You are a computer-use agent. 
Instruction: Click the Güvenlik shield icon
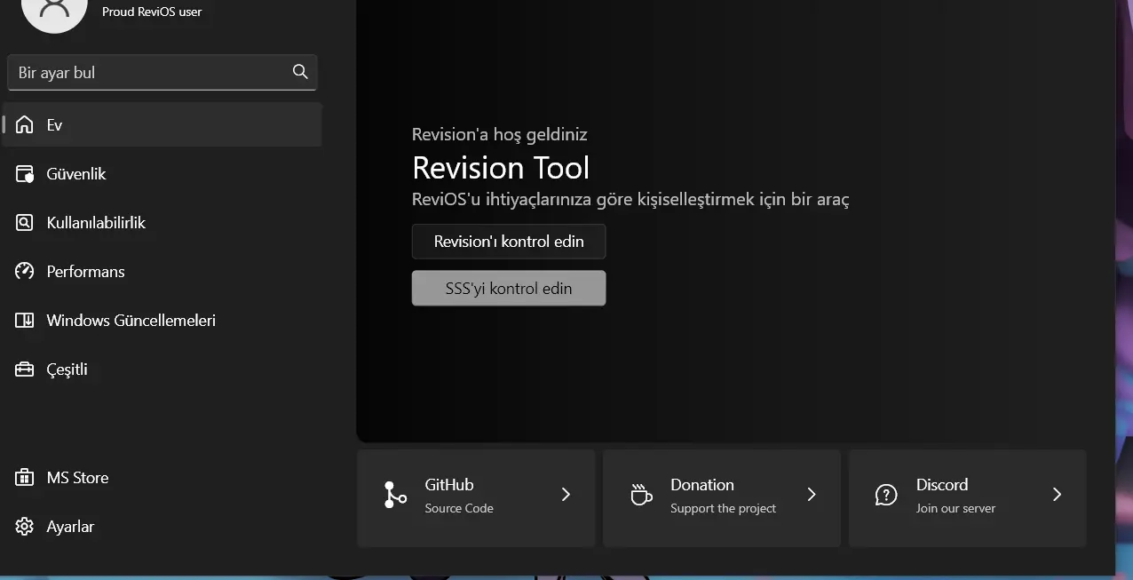tap(25, 174)
